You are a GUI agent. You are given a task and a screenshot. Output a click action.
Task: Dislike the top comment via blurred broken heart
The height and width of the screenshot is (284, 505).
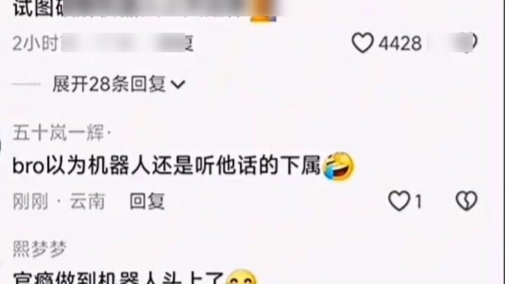tap(468, 43)
